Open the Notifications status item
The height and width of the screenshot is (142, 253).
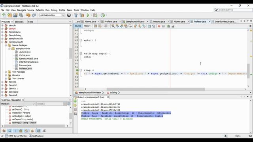[36, 136]
